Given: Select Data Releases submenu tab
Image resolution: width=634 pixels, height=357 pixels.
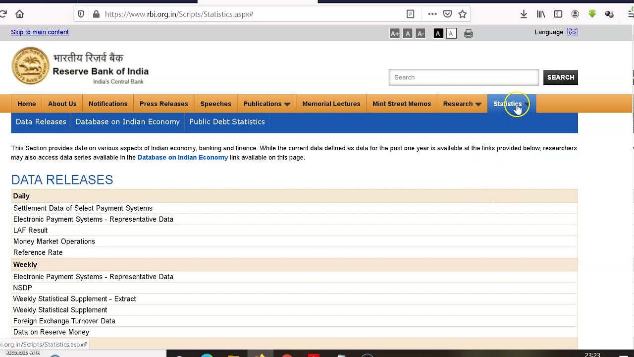Looking at the screenshot, I should click(x=41, y=121).
